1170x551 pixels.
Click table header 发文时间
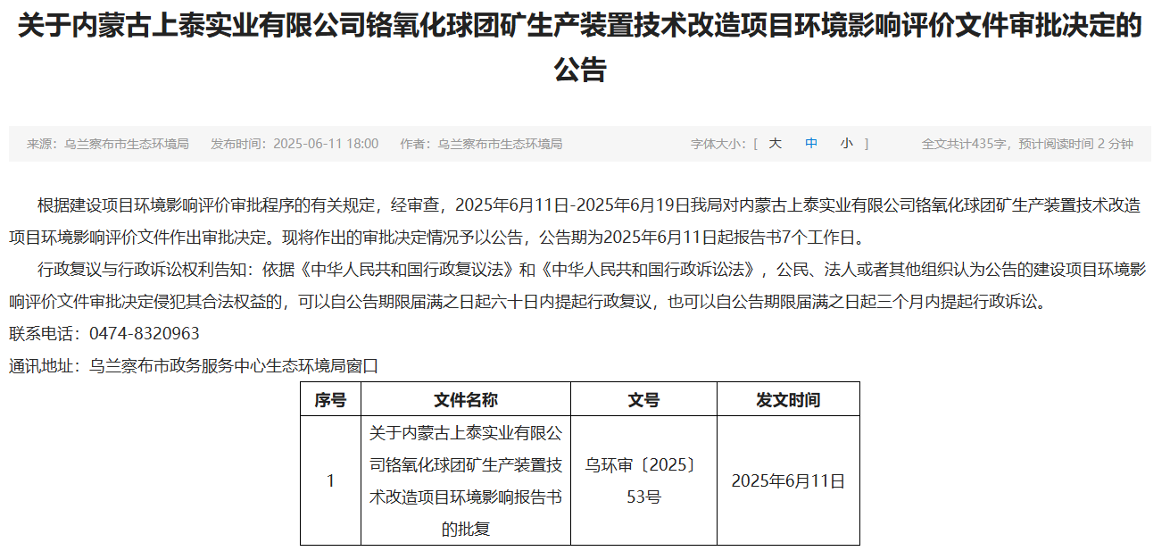coord(788,400)
